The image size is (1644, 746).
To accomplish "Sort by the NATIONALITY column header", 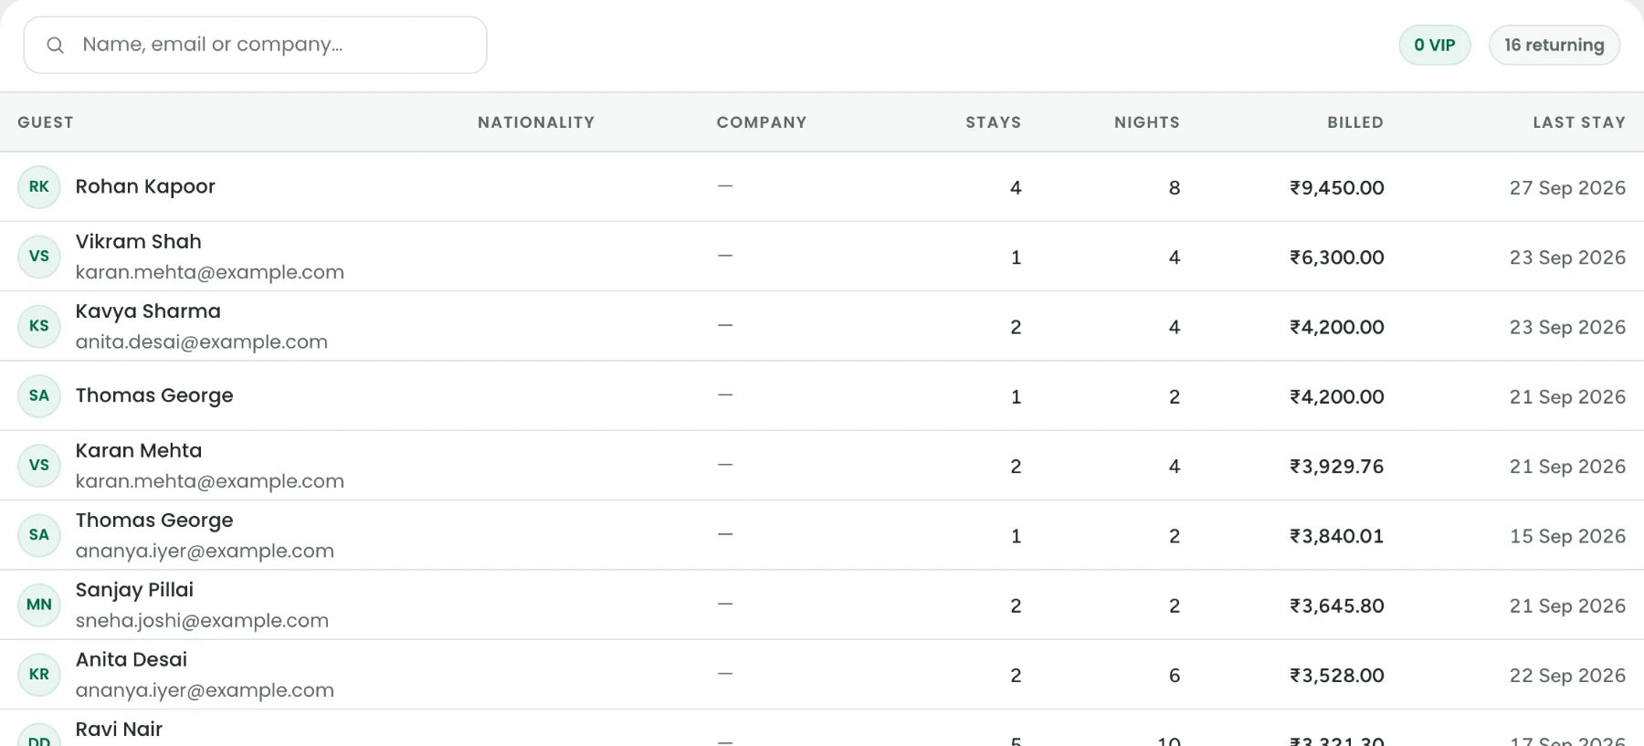I will pos(536,122).
